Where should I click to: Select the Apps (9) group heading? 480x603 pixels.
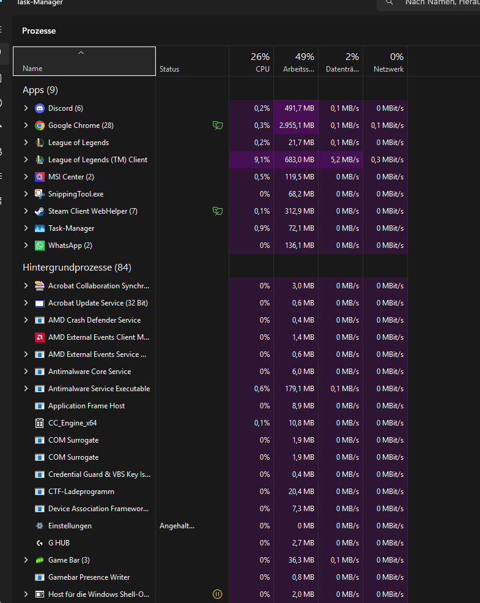[x=40, y=90]
